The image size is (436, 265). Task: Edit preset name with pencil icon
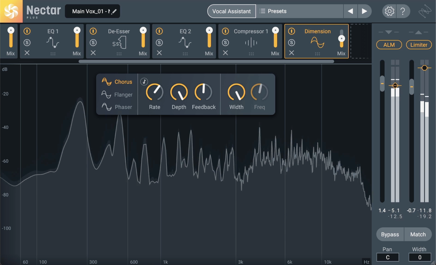point(114,12)
